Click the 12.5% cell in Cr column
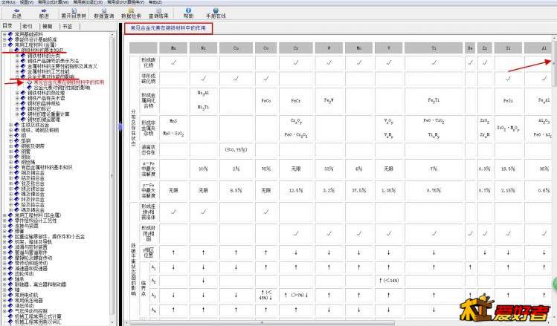 296,191
